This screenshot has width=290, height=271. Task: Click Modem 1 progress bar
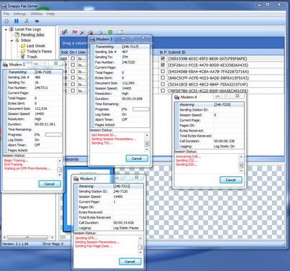(x=53, y=134)
